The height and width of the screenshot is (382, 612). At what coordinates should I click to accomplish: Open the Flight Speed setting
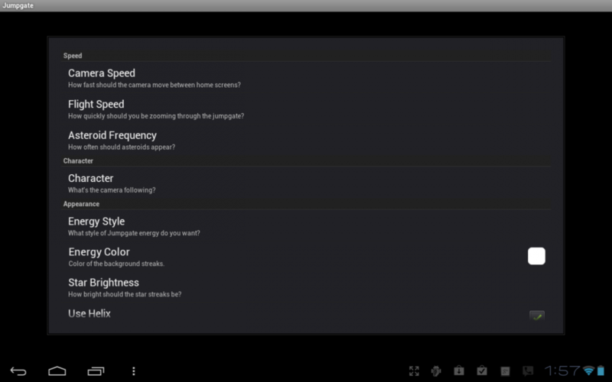coord(306,109)
